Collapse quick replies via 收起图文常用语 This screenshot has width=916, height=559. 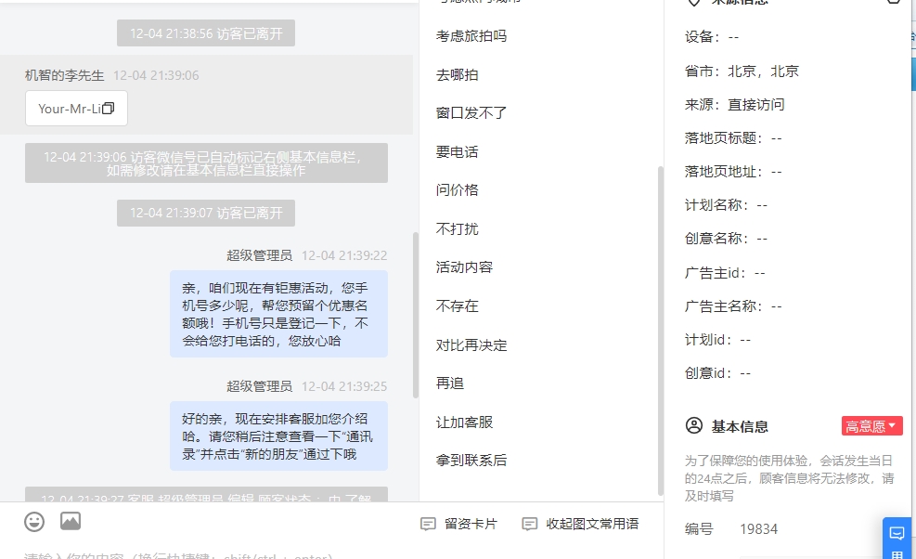click(580, 524)
